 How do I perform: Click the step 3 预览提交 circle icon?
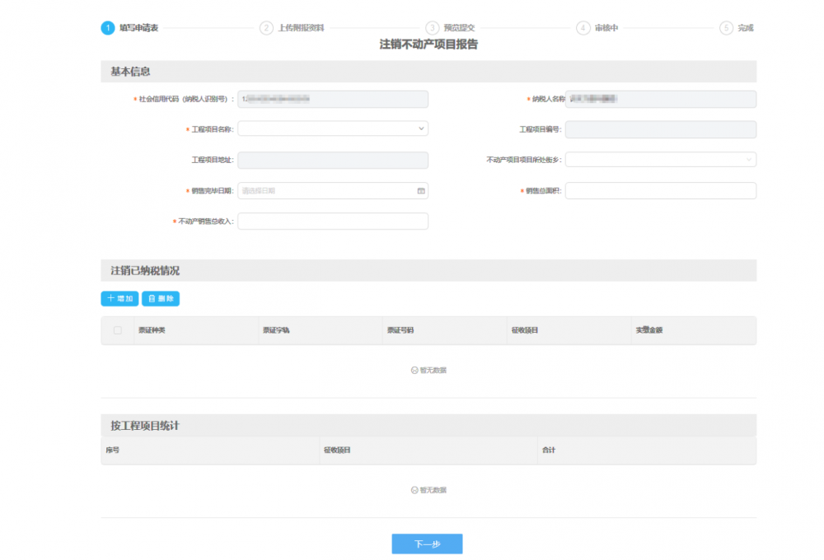point(432,28)
